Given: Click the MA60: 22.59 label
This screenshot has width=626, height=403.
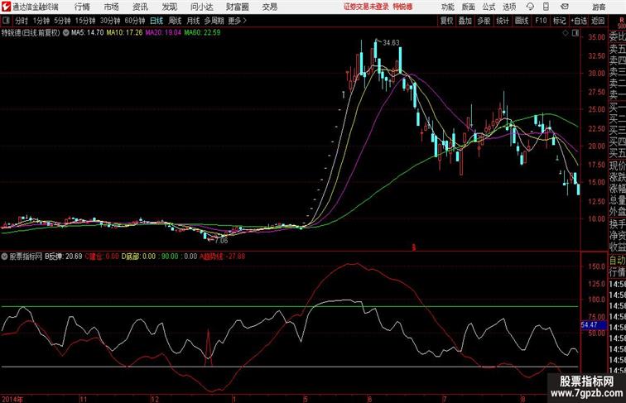Looking at the screenshot, I should tap(202, 33).
